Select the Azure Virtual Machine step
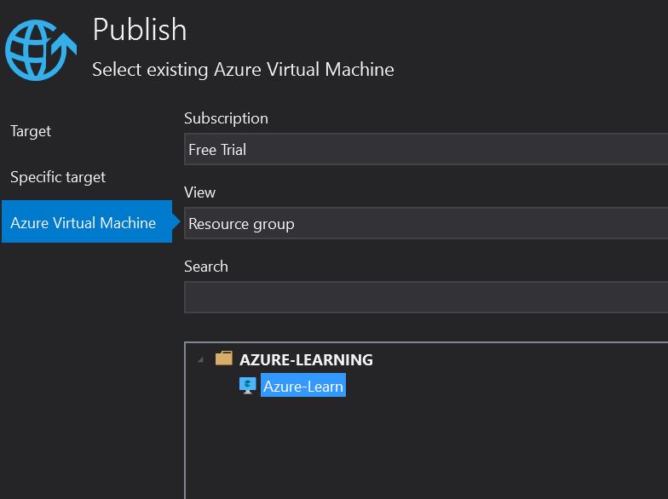Viewport: 668px width, 499px height. [83, 223]
